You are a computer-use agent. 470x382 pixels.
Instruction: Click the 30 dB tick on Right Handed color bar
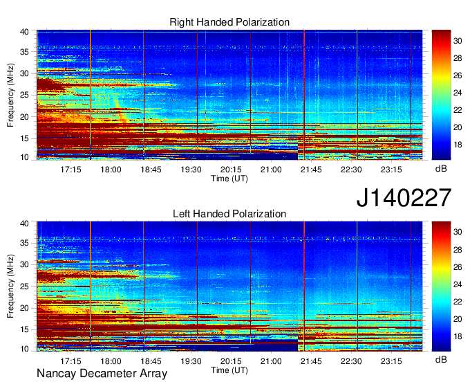tap(458, 41)
